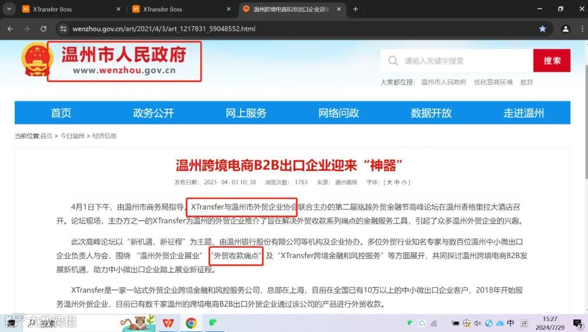This screenshot has width=588, height=332.
Task: Expand the tab search dropdown
Action: (9, 9)
